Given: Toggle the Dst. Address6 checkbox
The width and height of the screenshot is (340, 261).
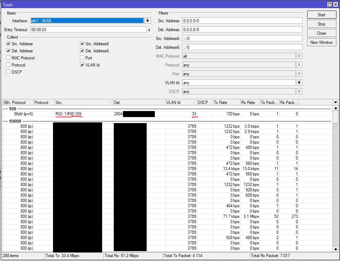Looking at the screenshot, I should coord(82,51).
